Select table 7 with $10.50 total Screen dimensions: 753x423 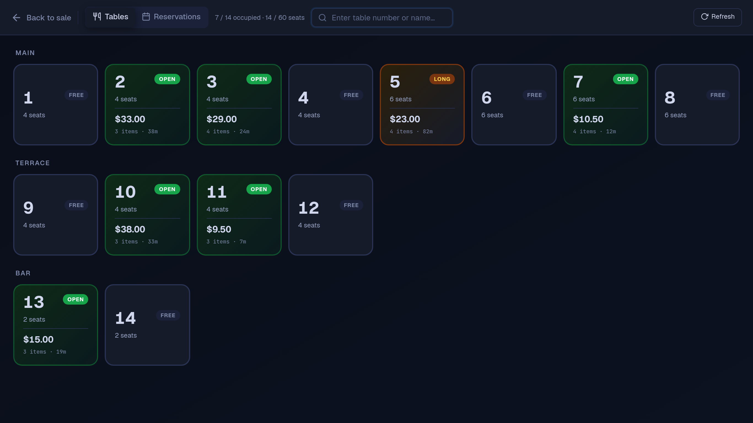[606, 105]
